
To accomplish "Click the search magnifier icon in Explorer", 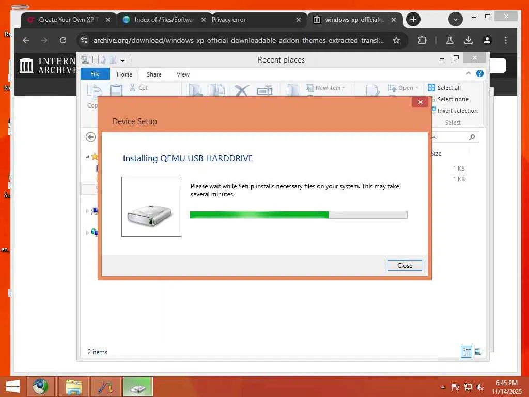I will coord(472,136).
